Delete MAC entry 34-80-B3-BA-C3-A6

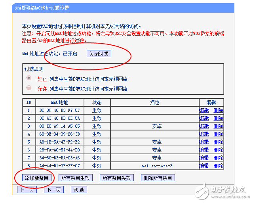[218, 158]
